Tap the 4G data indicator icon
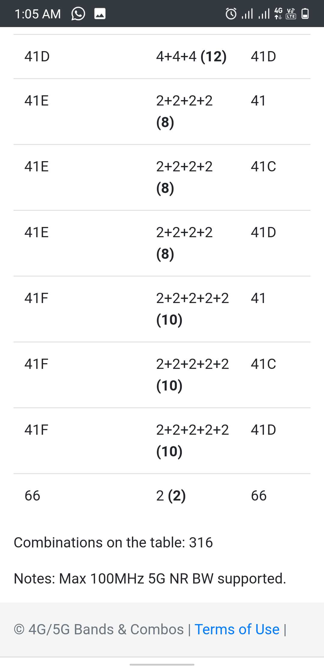Screen dimensions: 324x671 pyautogui.click(x=278, y=14)
